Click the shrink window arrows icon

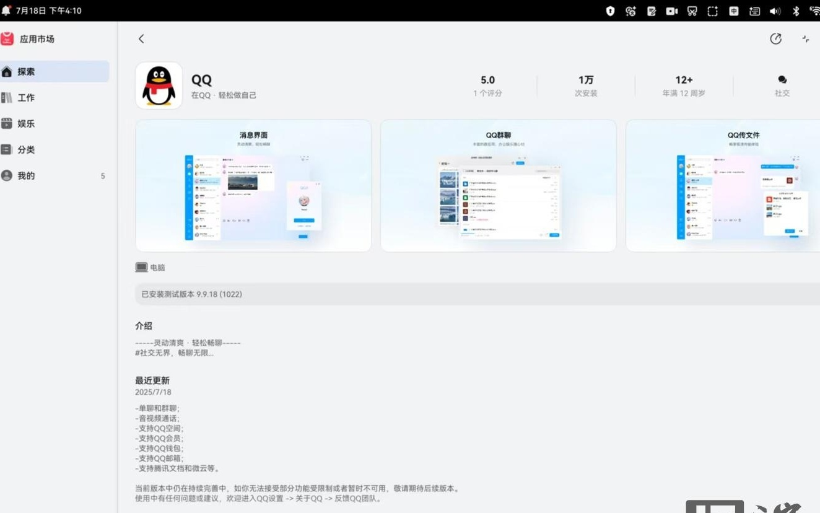pyautogui.click(x=805, y=38)
